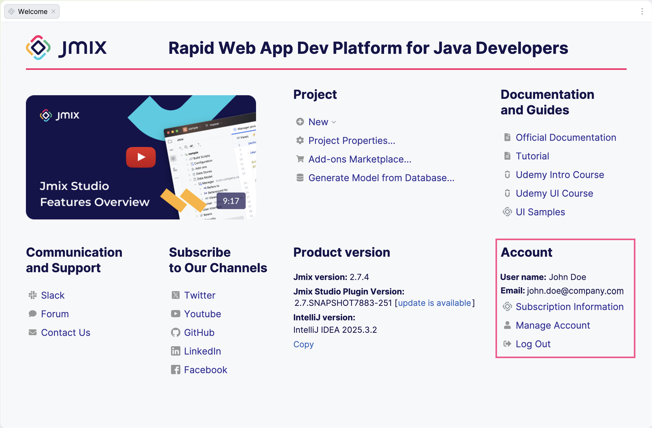Expand the New project dropdown chevron

[334, 122]
